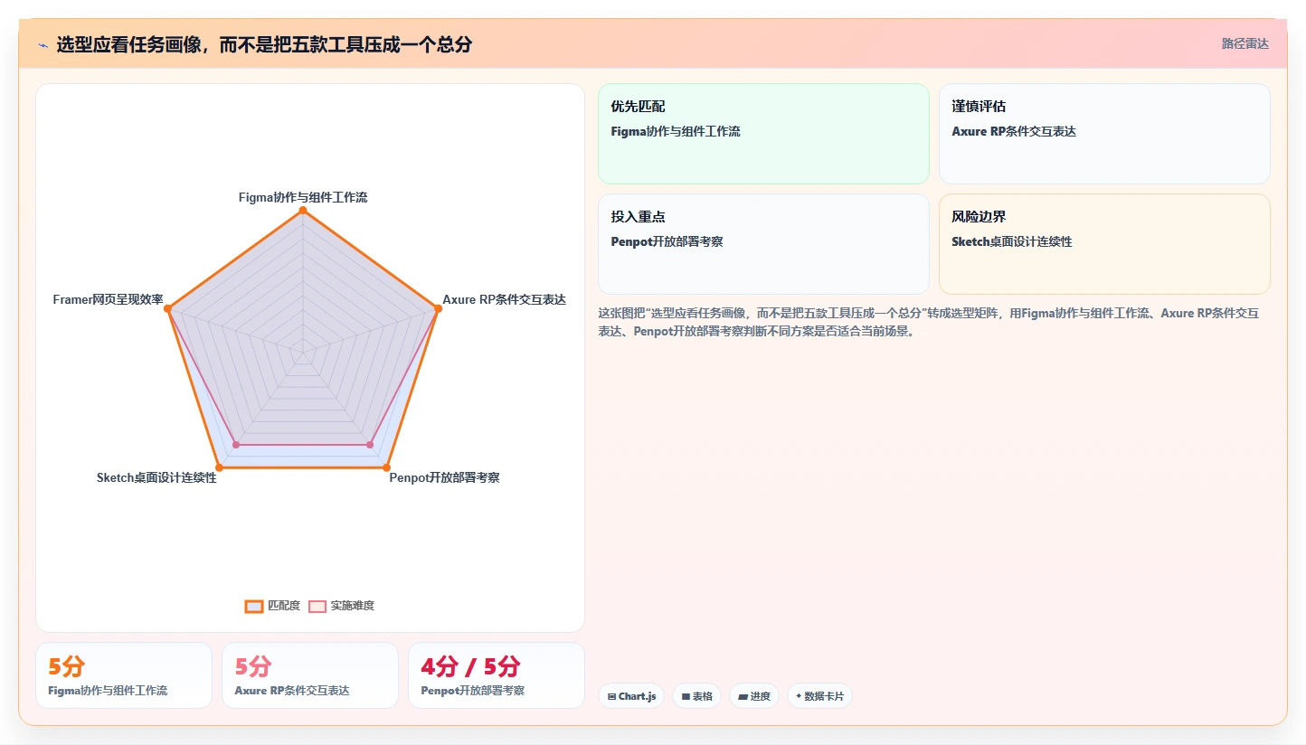Click Figma协作与组件工作流 text in 优先匹配 card
The height and width of the screenshot is (745, 1306).
(676, 131)
